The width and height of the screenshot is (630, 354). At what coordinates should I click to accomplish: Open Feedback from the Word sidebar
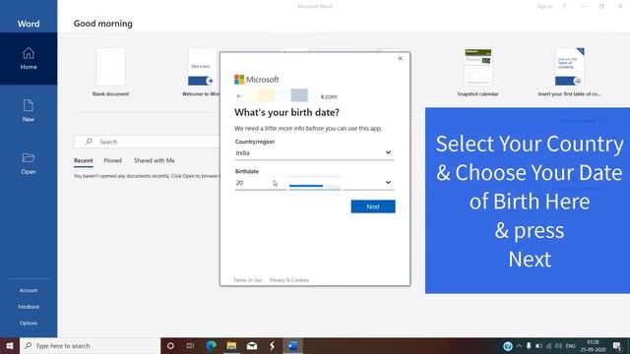coord(29,307)
